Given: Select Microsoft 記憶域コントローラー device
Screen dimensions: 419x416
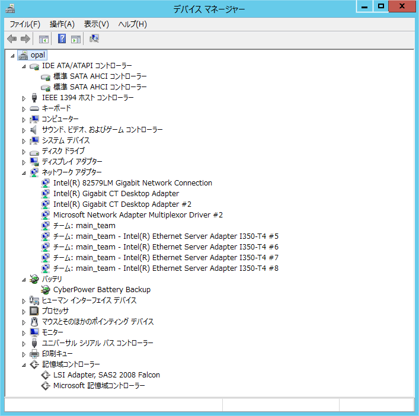Looking at the screenshot, I should [99, 386].
